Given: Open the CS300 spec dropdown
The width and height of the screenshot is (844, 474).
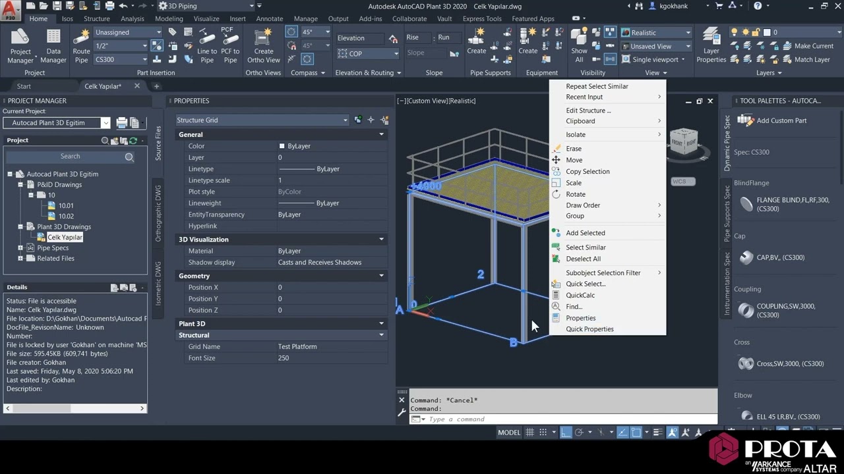Looking at the screenshot, I should tap(121, 59).
